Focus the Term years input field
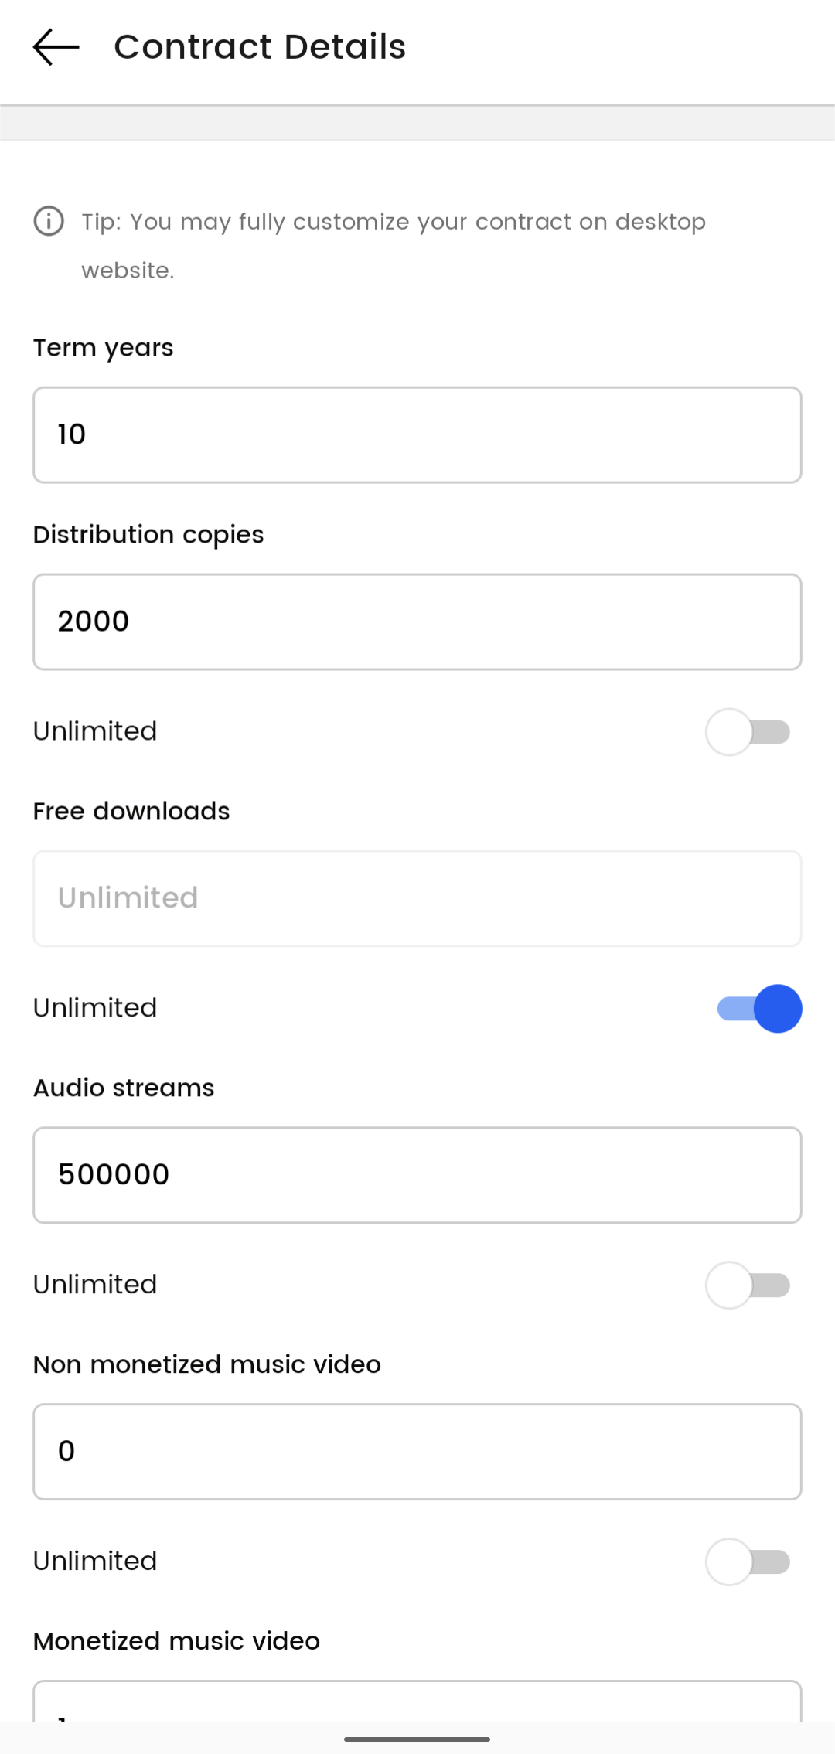Screen dimensions: 835x1754 (x=417, y=435)
